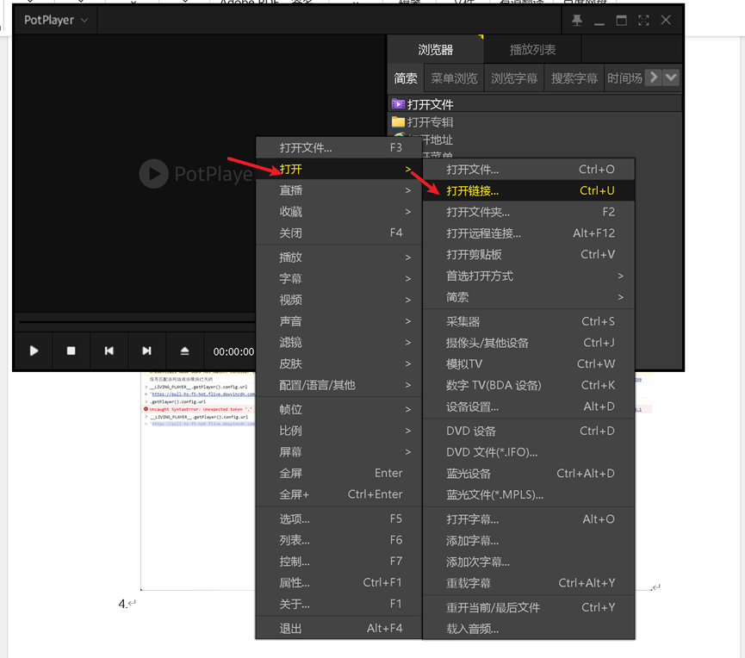Screen dimensions: 745x658
Task: Switch to the 播放列表 tab
Action: coord(532,50)
